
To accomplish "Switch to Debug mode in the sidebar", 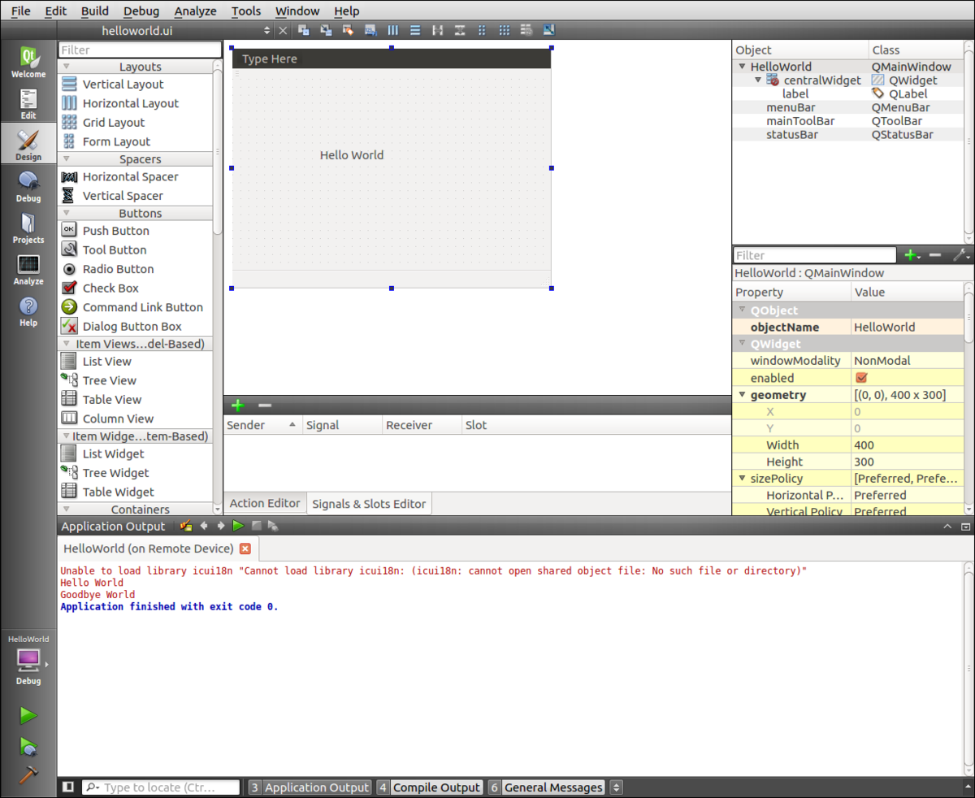I will (x=28, y=185).
